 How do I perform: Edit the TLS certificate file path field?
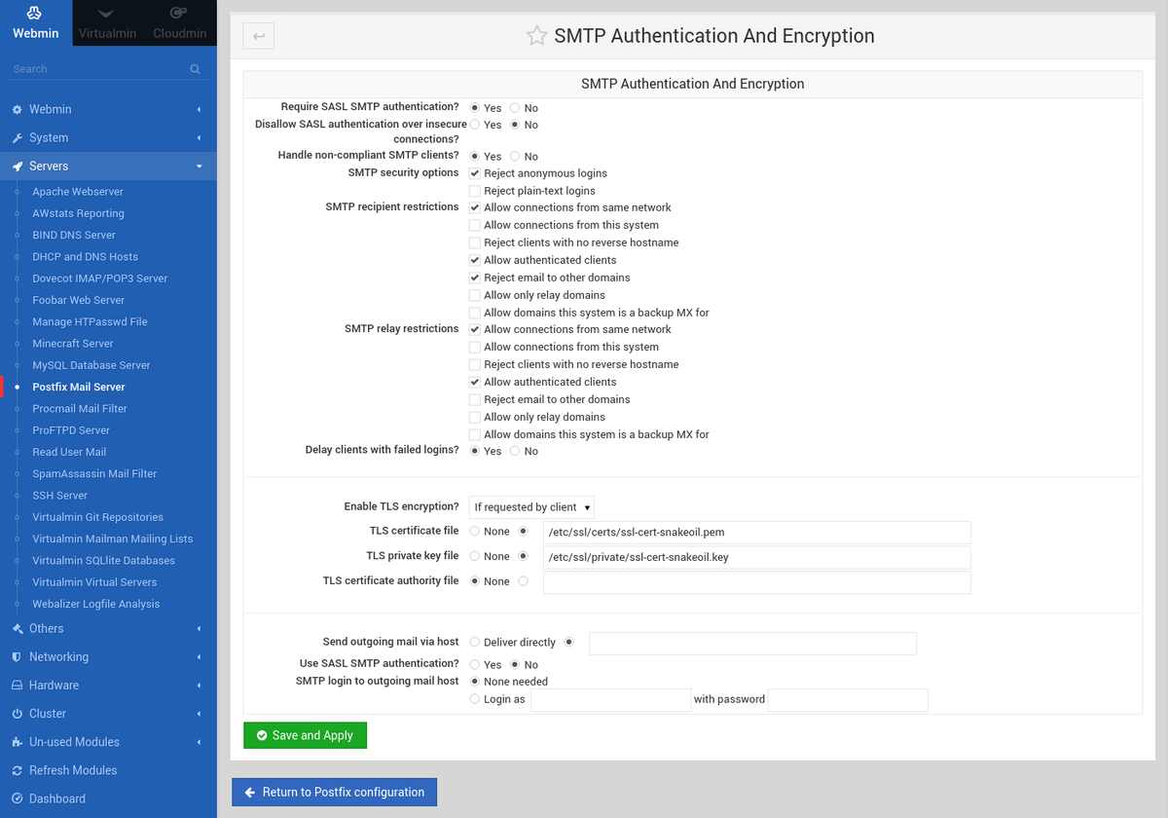click(x=756, y=532)
